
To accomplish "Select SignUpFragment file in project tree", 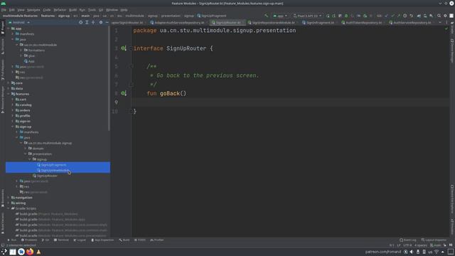I will pos(53,165).
